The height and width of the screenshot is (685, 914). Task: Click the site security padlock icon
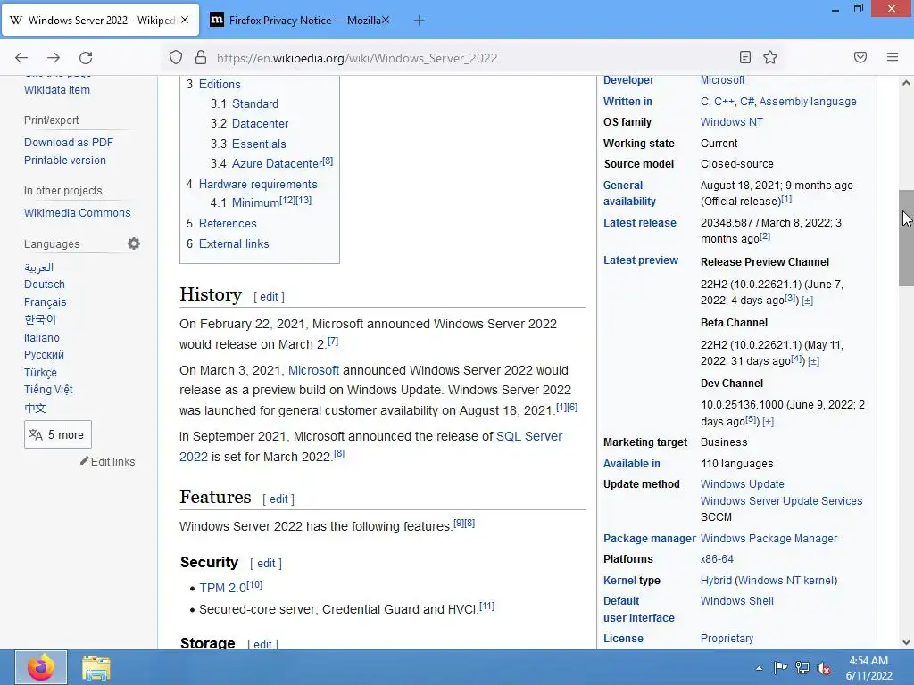(201, 58)
